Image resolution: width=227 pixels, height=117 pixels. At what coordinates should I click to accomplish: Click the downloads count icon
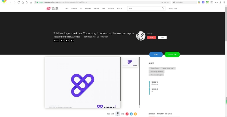coord(72,41)
